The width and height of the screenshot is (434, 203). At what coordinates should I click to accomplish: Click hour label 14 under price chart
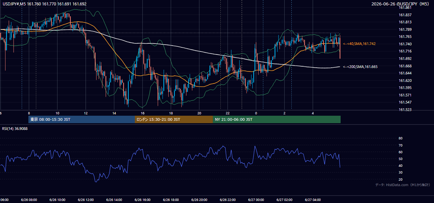click(114, 113)
